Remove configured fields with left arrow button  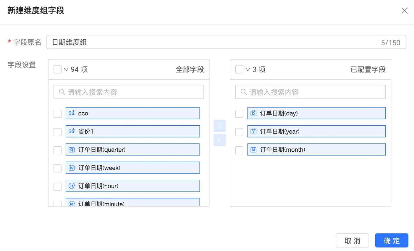(x=219, y=140)
